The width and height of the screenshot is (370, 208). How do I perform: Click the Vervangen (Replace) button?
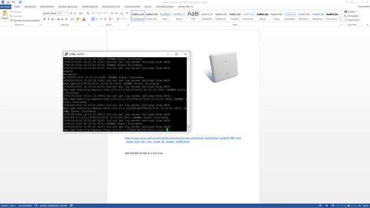351,16
